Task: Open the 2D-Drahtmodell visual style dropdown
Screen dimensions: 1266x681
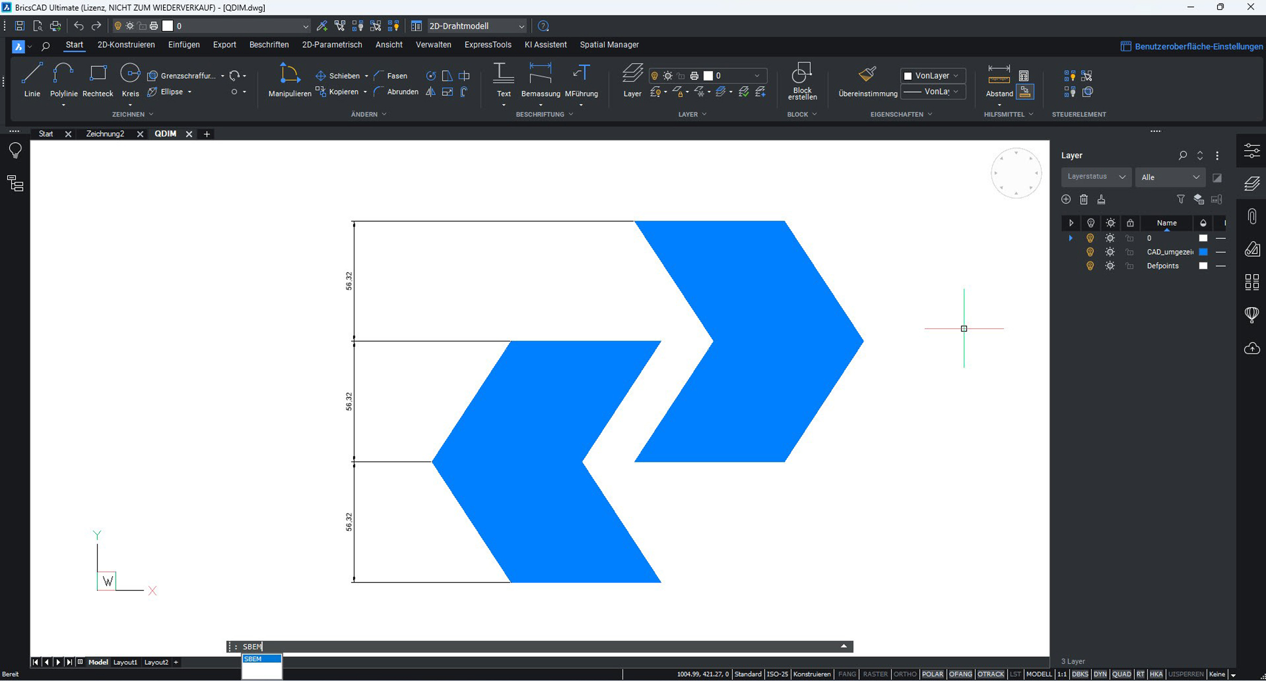Action: click(x=476, y=26)
